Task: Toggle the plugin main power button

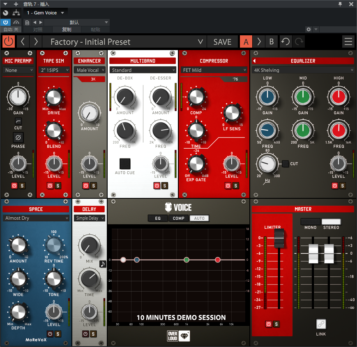Action: coord(9,41)
